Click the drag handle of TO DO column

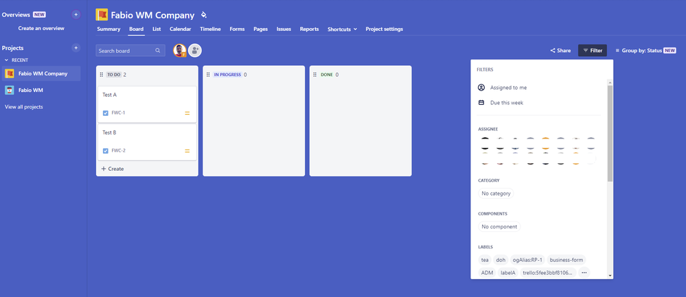[102, 75]
